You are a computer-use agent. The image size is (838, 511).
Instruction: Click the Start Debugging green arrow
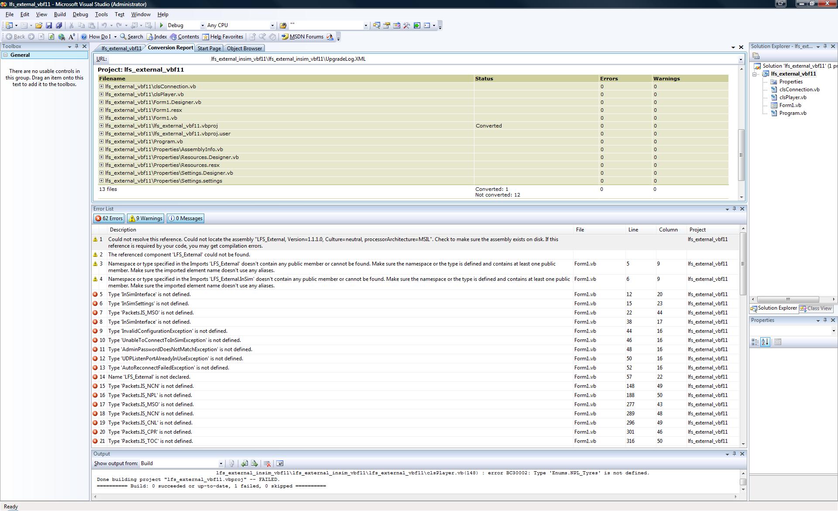click(161, 25)
